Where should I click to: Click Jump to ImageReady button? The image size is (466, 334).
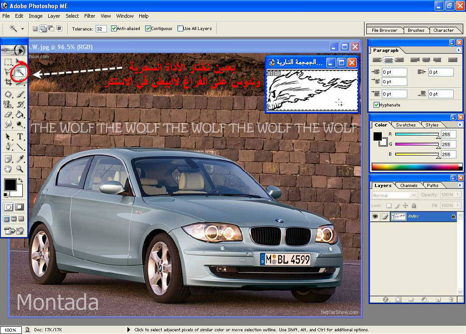click(14, 231)
